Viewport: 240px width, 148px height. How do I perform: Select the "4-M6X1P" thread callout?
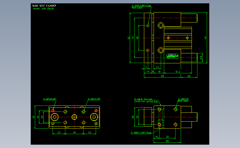pos(183,99)
